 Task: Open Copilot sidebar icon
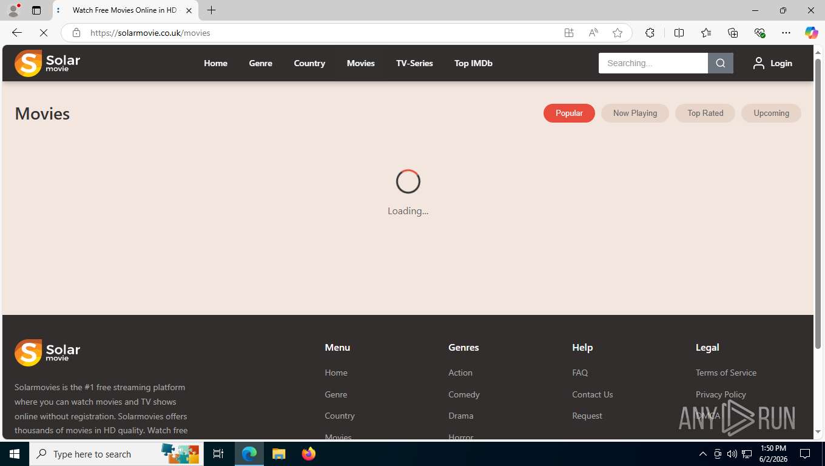[x=811, y=33]
